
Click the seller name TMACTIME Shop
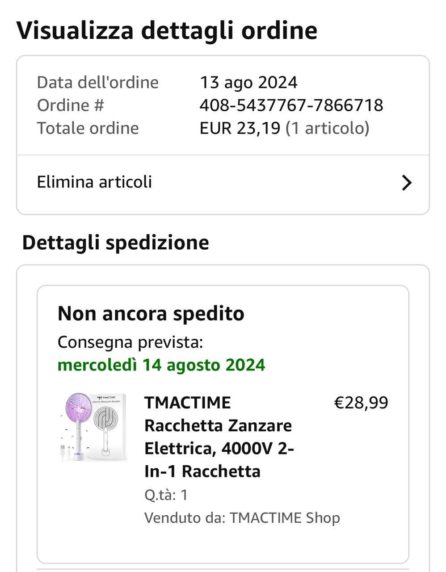(x=285, y=518)
